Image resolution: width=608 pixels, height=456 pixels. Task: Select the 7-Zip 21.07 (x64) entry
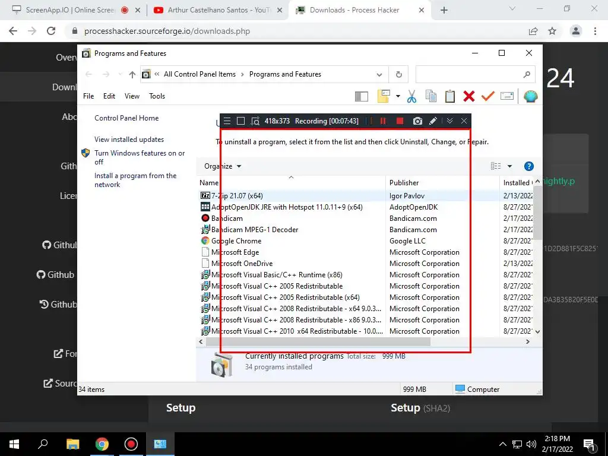click(x=237, y=196)
